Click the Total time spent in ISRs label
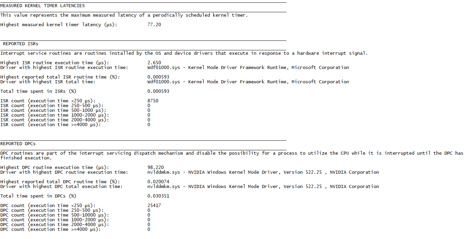Viewport: 472px width, 239px height. point(38,91)
